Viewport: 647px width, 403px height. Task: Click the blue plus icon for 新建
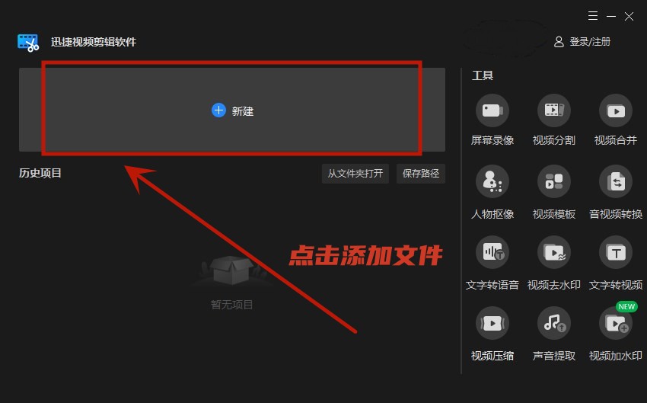218,110
